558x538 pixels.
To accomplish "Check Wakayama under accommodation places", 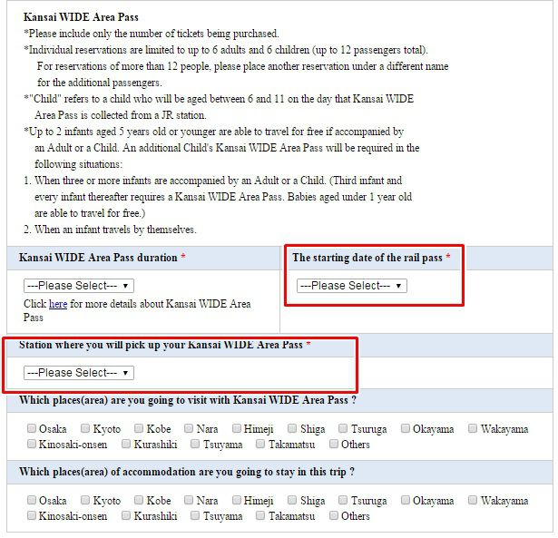I will pos(473,500).
